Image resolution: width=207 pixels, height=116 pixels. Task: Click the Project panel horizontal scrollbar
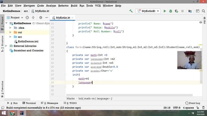[x=17, y=100]
